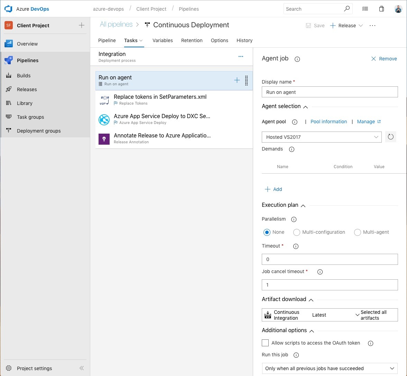Click the Timeout input field
The height and width of the screenshot is (376, 407).
(330, 259)
